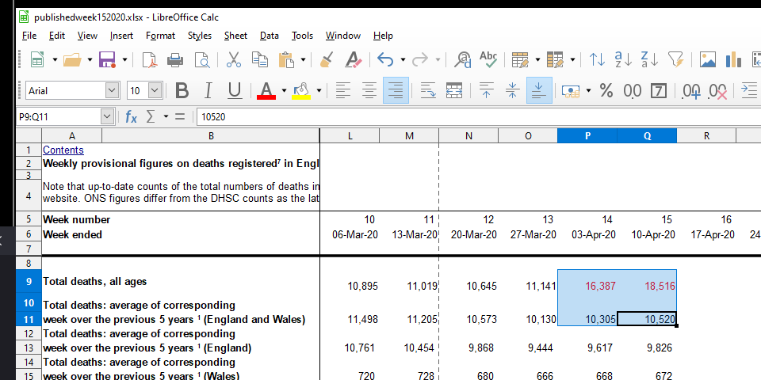Click the Cut scissors icon
Viewport: 761px width, 380px height.
coord(233,59)
